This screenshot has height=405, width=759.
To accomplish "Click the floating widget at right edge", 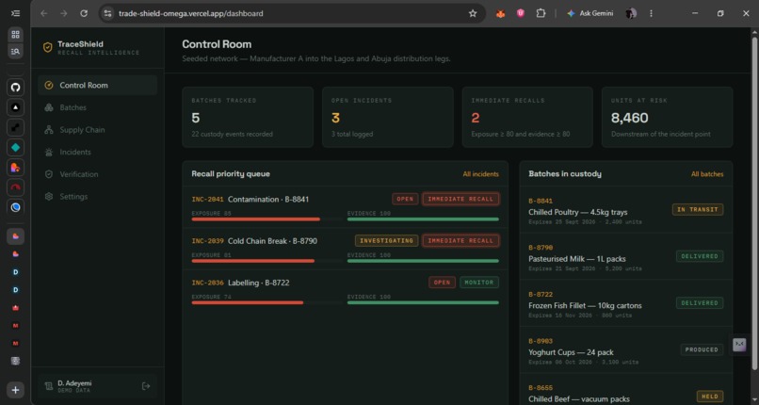I will 739,344.
